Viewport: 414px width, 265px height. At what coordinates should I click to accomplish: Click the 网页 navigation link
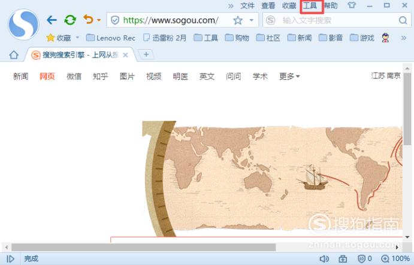(47, 76)
